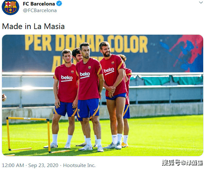Click the Made in La Masia text
The image size is (208, 169).
click(x=33, y=26)
